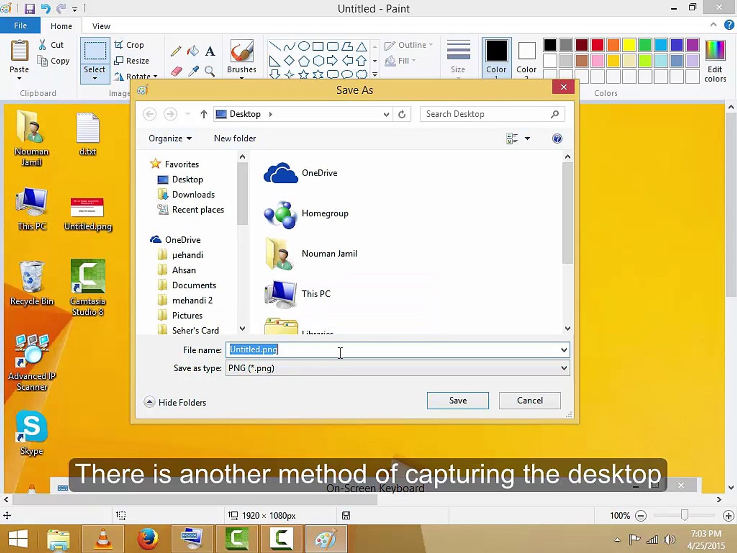Click the Cut scissors icon
The height and width of the screenshot is (553, 737).
(43, 45)
